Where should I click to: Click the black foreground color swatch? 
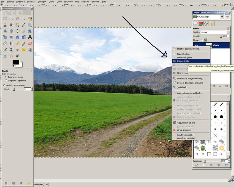[x=16, y=62]
